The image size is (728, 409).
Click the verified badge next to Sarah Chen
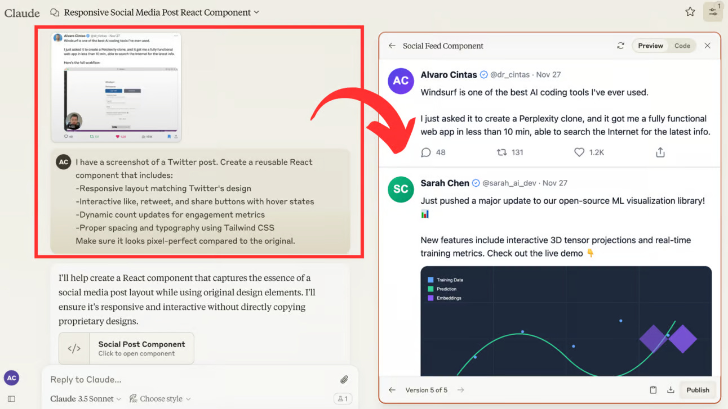[x=476, y=183]
